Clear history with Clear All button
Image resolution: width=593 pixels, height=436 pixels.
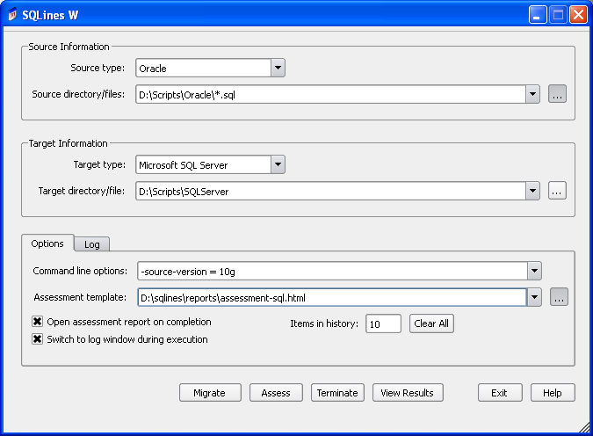pyautogui.click(x=431, y=323)
